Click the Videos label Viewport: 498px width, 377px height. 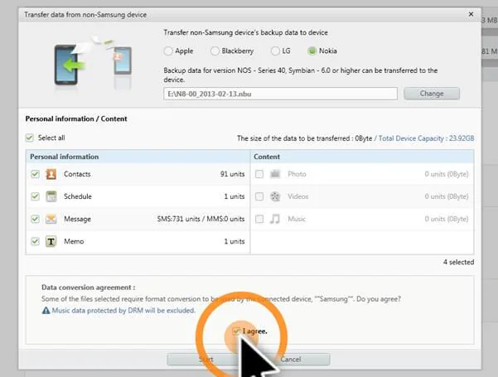tap(298, 196)
